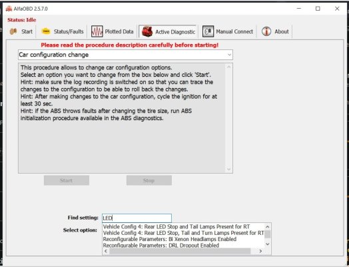Click the Plotted Data waveform icon
The width and height of the screenshot is (349, 267).
coord(97,31)
